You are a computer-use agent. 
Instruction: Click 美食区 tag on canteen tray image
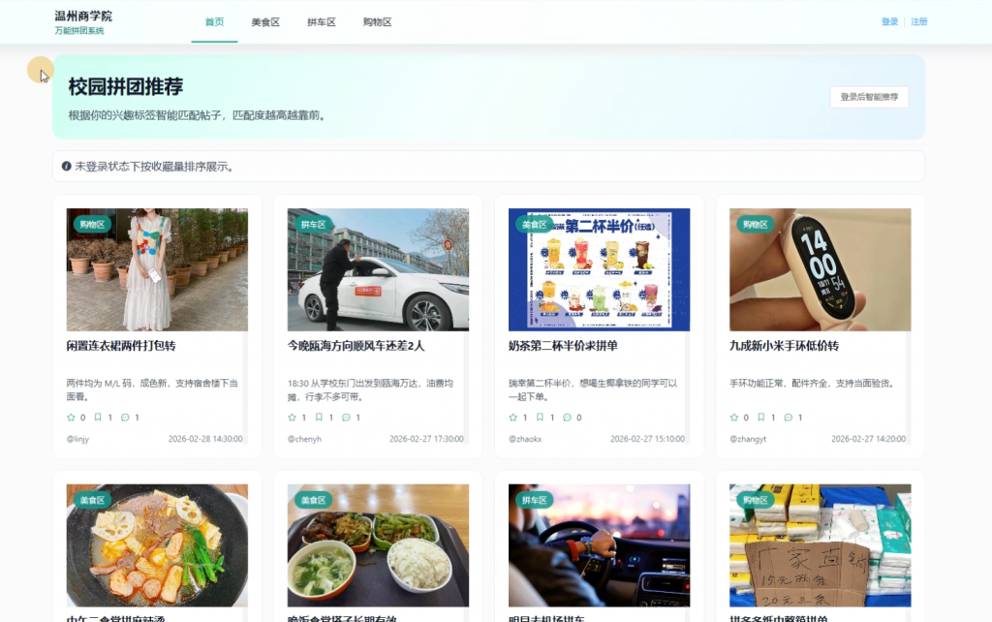tap(313, 500)
